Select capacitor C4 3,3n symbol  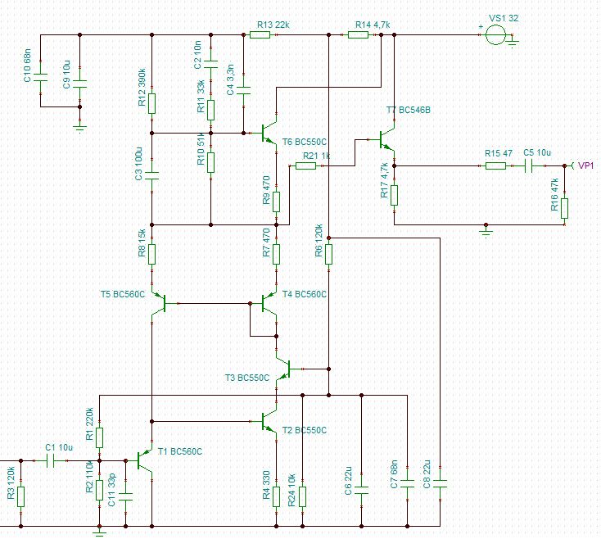pos(243,90)
